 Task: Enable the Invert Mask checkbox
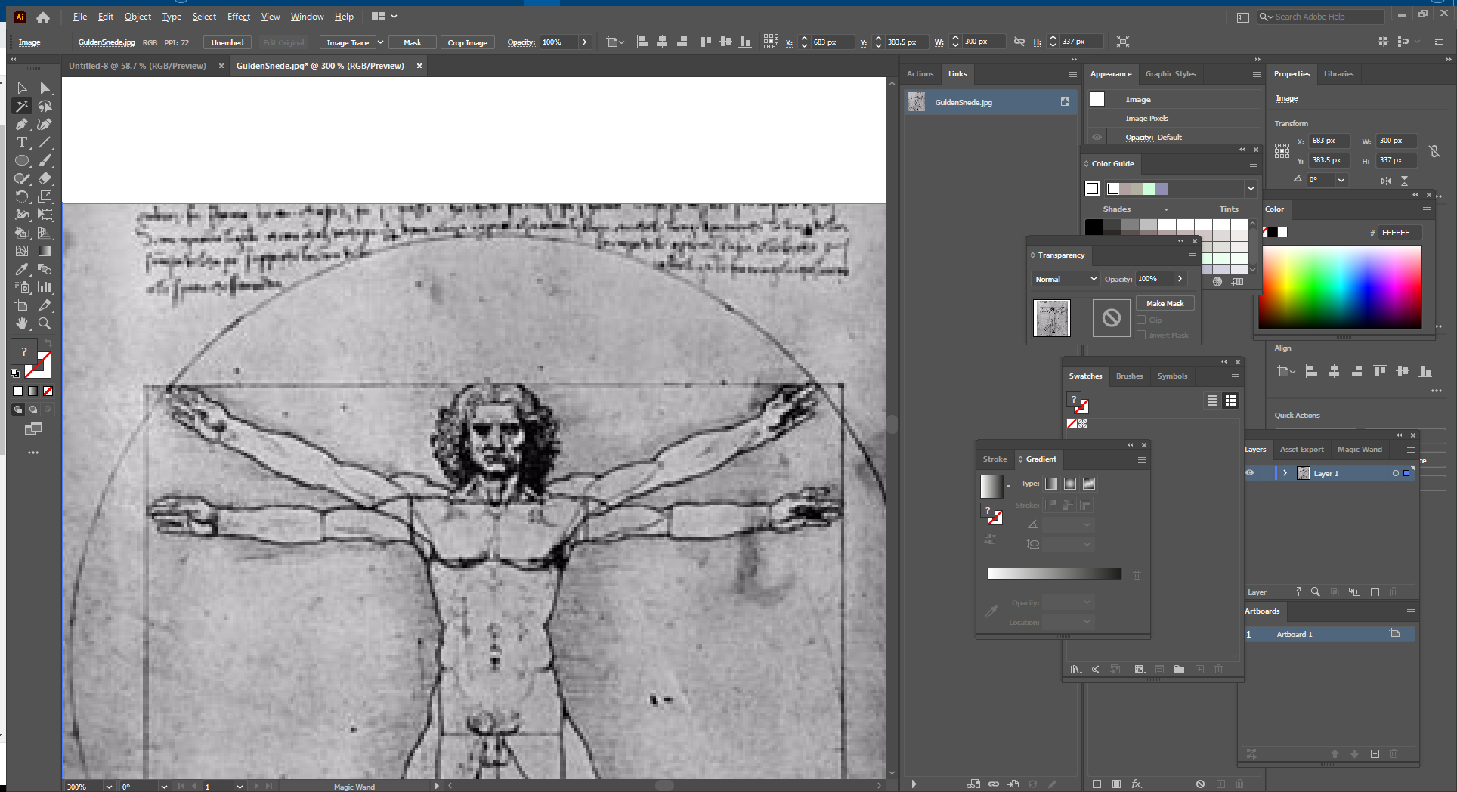click(1141, 335)
